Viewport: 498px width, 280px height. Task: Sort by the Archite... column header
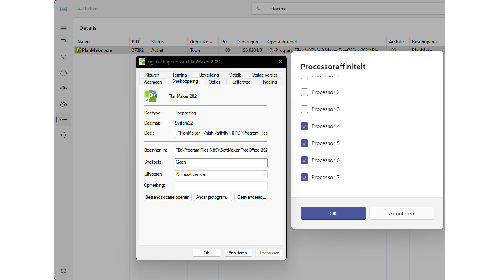(398, 42)
